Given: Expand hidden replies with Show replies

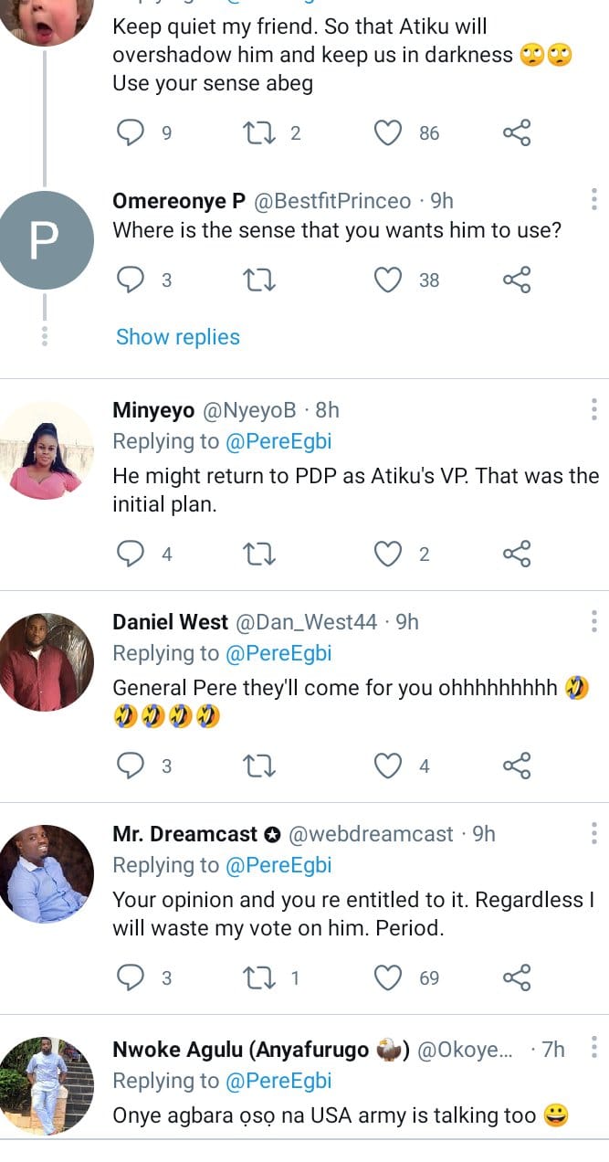Looking at the screenshot, I should pyautogui.click(x=178, y=337).
